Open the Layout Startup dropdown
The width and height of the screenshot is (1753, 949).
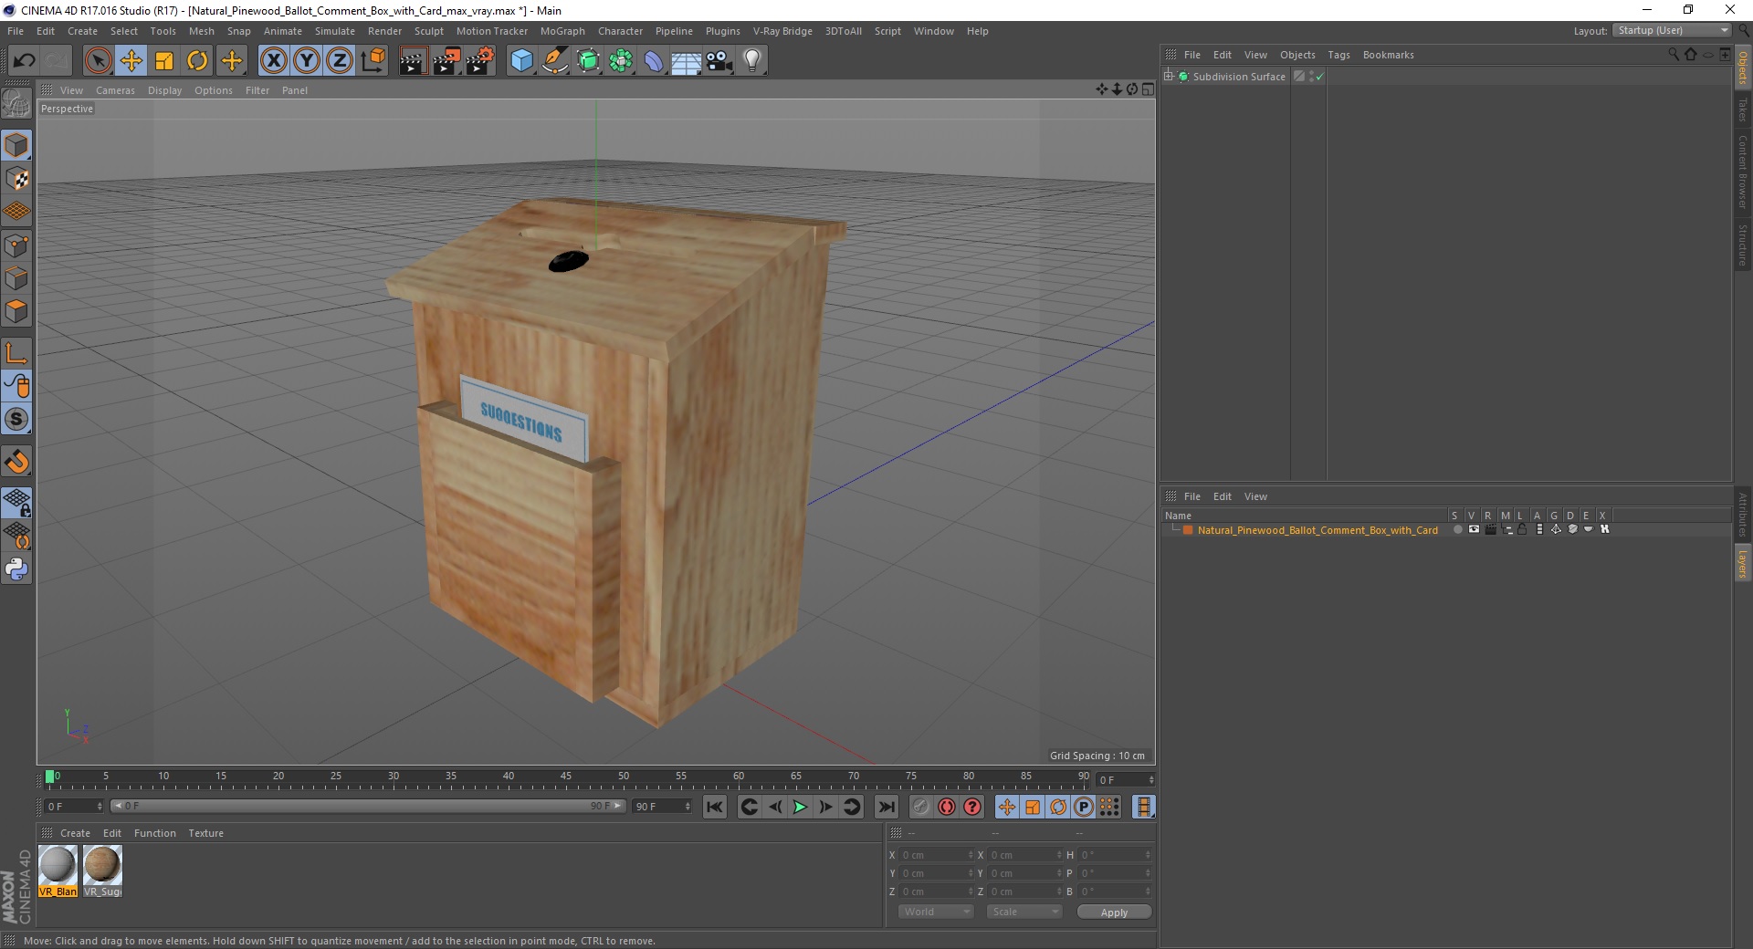(1672, 31)
